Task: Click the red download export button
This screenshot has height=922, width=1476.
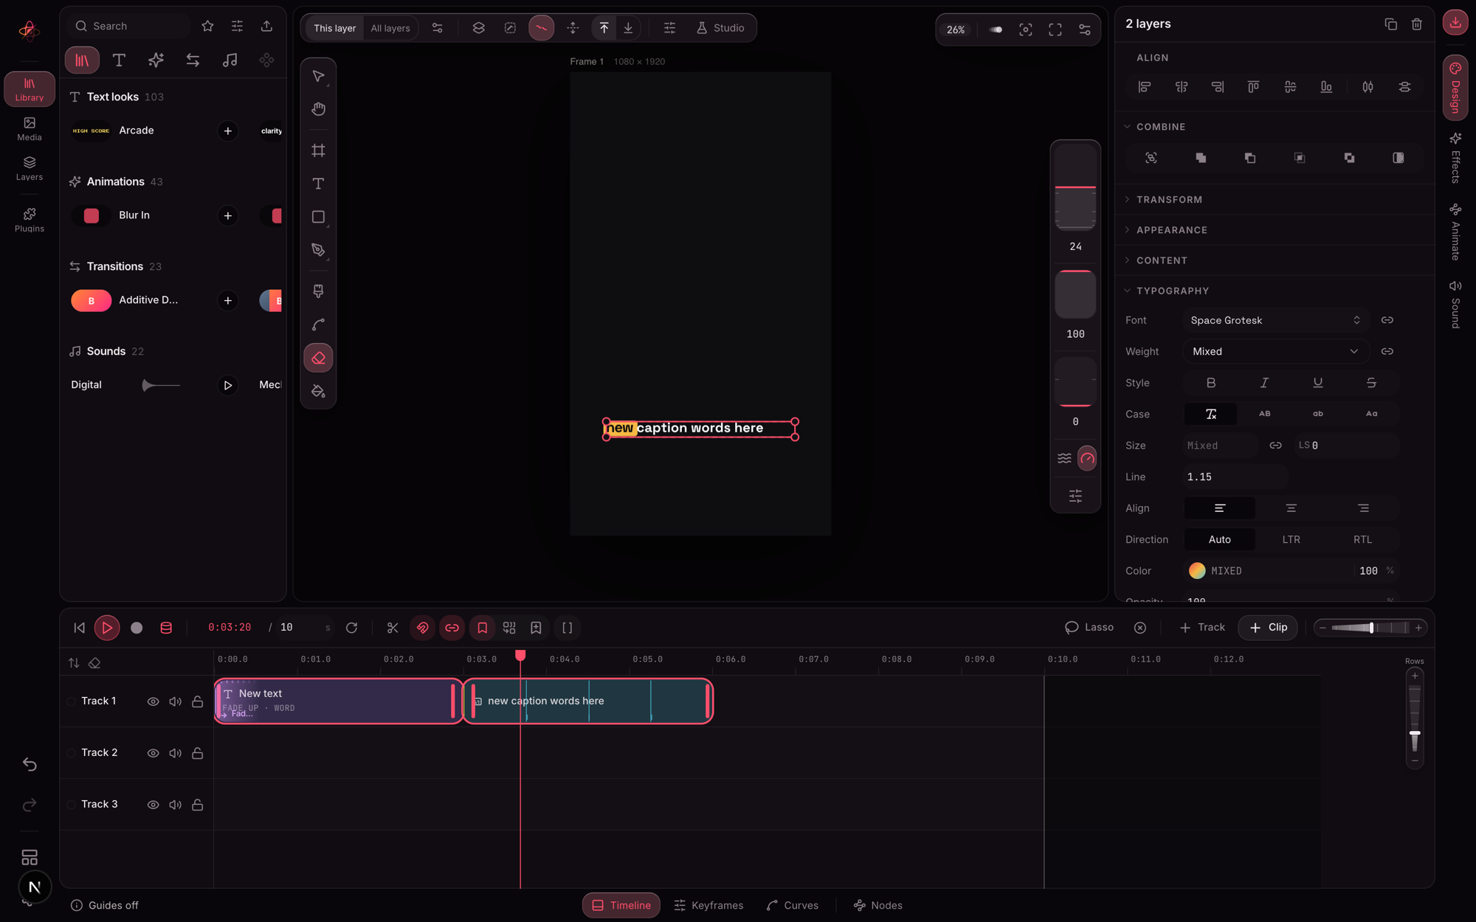Action: [x=1455, y=23]
